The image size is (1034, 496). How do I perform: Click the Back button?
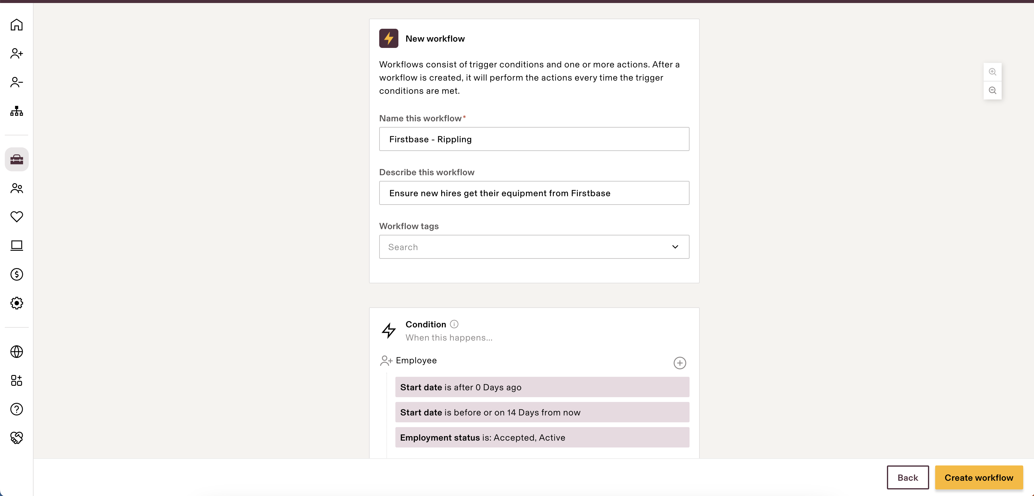click(x=908, y=477)
